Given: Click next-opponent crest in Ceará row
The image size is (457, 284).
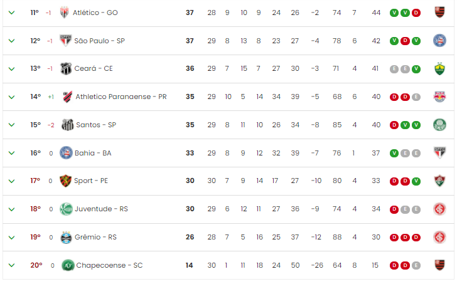Looking at the screenshot, I should pos(439,69).
